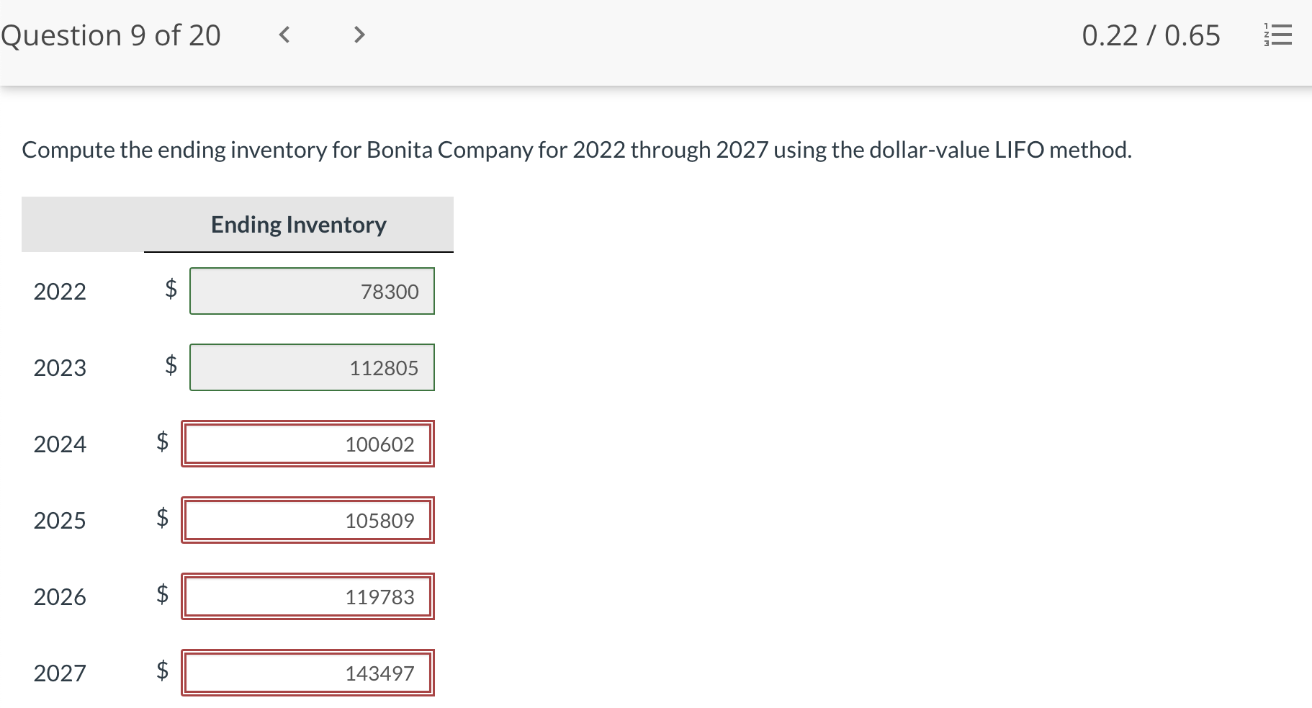The width and height of the screenshot is (1312, 708).
Task: Click the dollar sign beside 2027
Action: [x=163, y=670]
